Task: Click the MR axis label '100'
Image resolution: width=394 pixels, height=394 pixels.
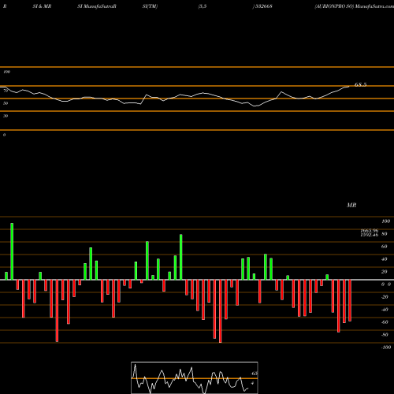Action: 385,221
